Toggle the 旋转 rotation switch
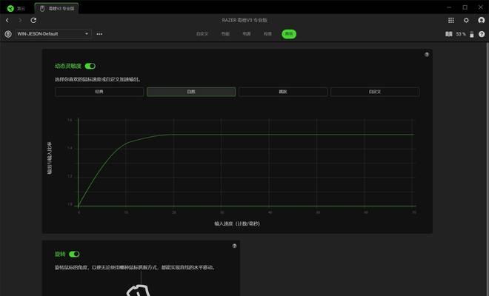The height and width of the screenshot is (296, 489). point(74,255)
